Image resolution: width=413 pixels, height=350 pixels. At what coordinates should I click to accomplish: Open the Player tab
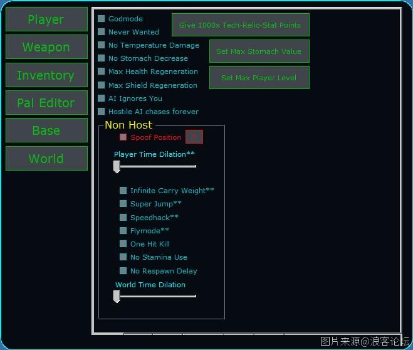[x=46, y=19]
